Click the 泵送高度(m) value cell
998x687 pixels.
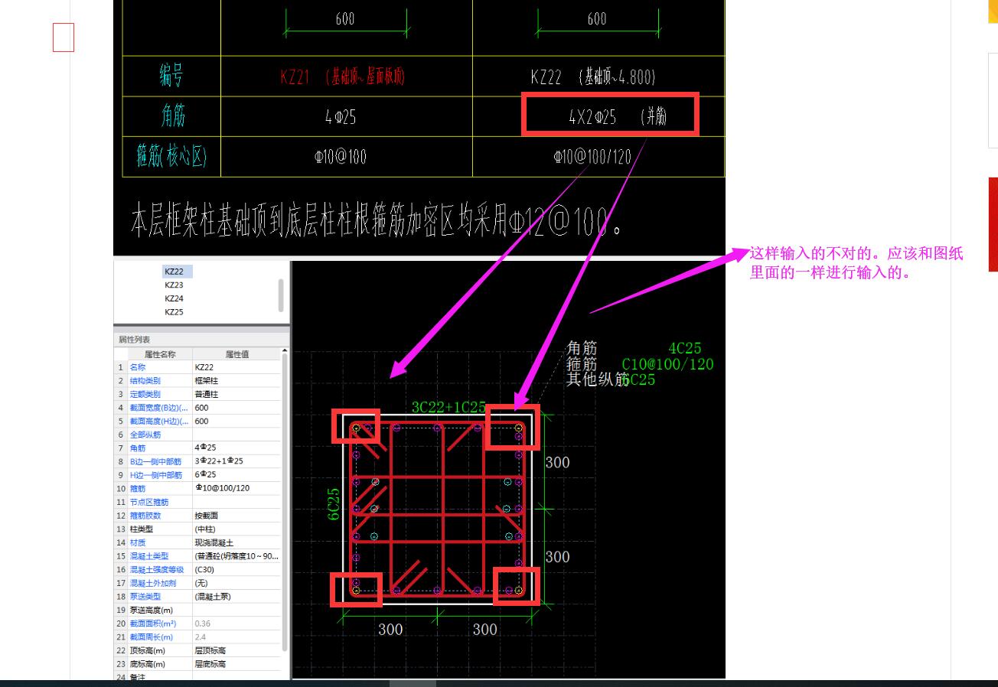pyautogui.click(x=237, y=610)
